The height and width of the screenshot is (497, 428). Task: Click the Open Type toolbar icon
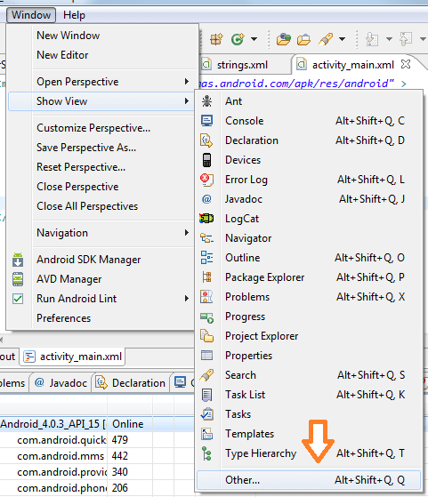pyautogui.click(x=283, y=39)
